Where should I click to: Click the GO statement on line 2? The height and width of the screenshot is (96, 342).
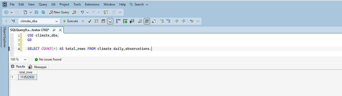[29, 40]
